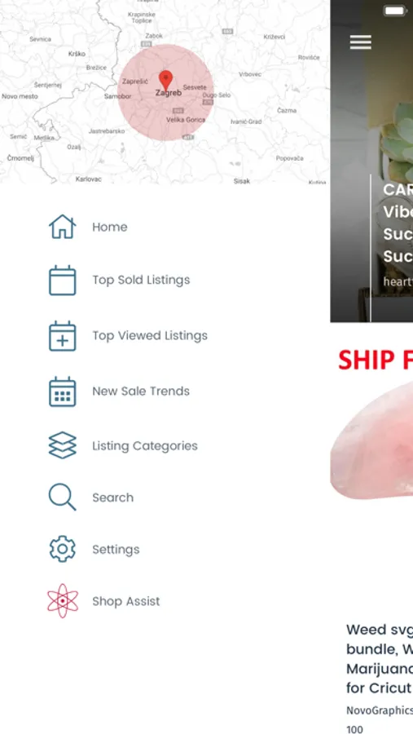This screenshot has width=413, height=734.
Task: Tap the Search magnifier icon
Action: pyautogui.click(x=63, y=497)
